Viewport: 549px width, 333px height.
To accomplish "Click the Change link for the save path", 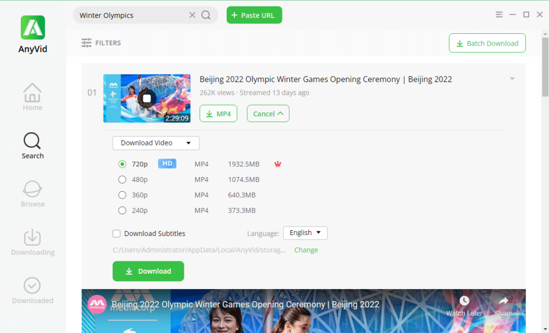I will click(306, 249).
